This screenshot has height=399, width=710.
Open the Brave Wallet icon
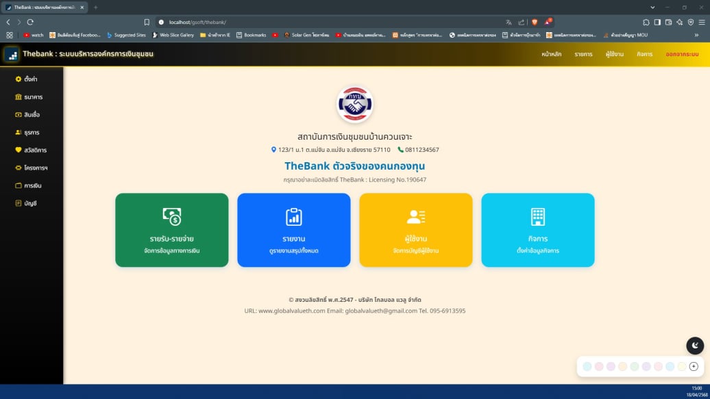[x=668, y=22]
